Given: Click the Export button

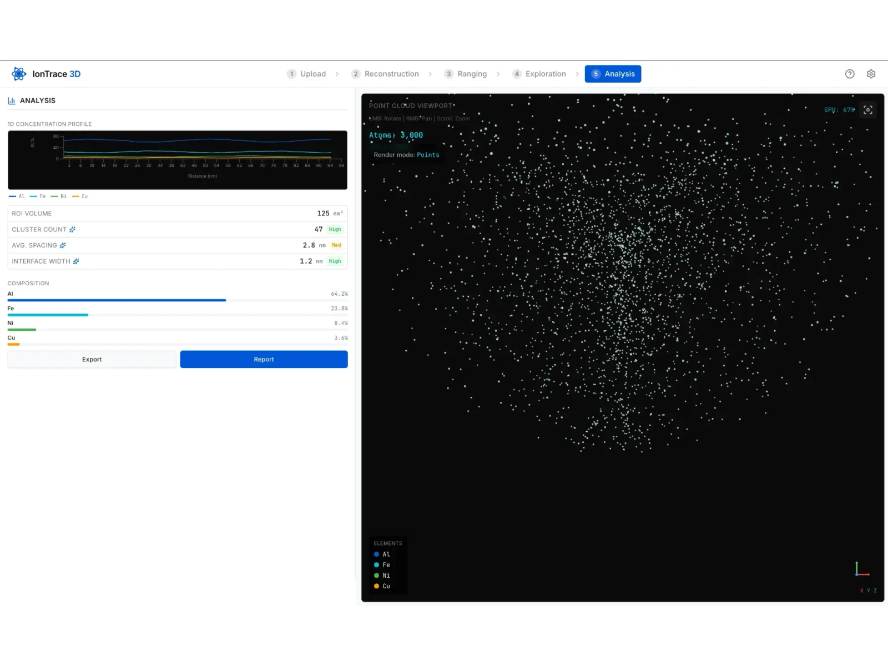Looking at the screenshot, I should (x=92, y=359).
